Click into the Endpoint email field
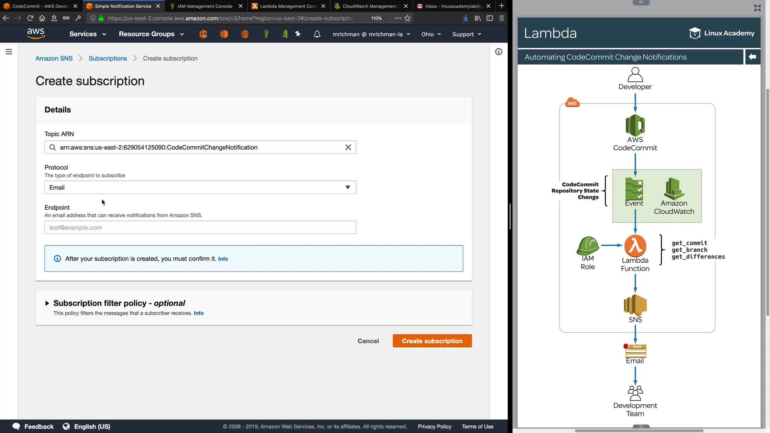This screenshot has height=433, width=770. point(200,228)
